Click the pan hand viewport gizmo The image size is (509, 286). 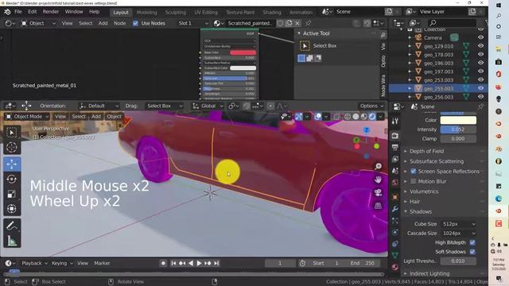pos(378,180)
